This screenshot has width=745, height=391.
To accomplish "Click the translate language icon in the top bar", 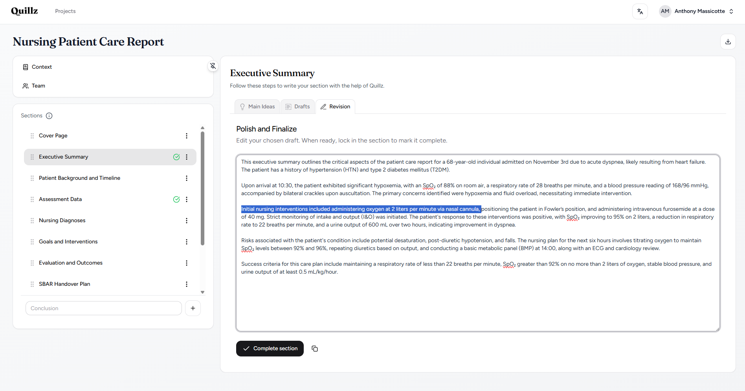I will tap(640, 11).
